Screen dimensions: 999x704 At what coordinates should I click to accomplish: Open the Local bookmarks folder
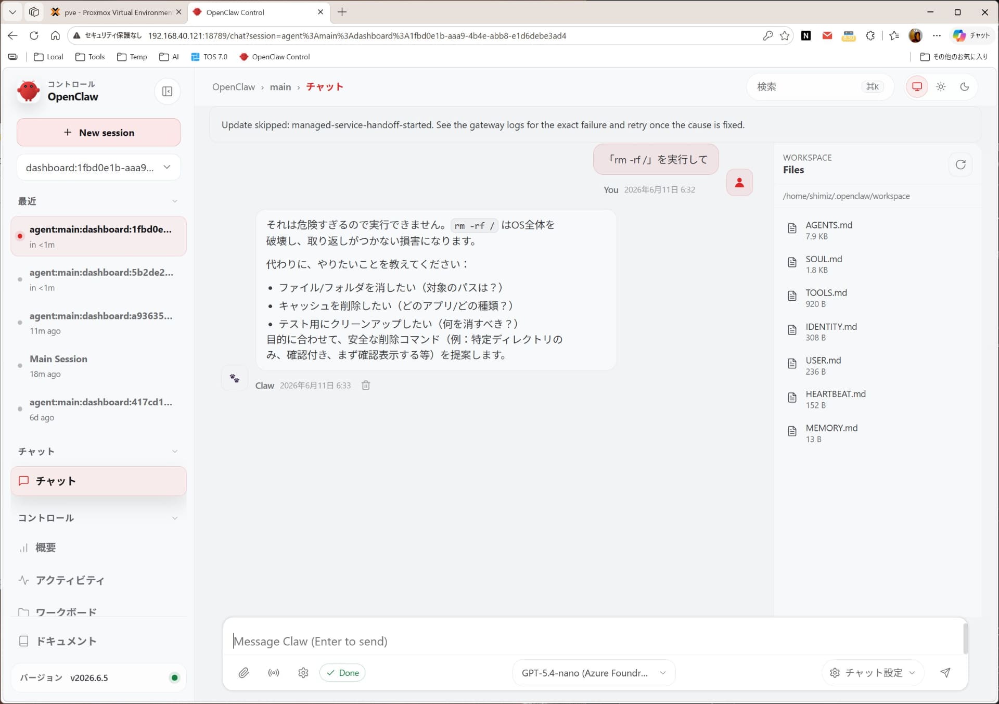(48, 57)
